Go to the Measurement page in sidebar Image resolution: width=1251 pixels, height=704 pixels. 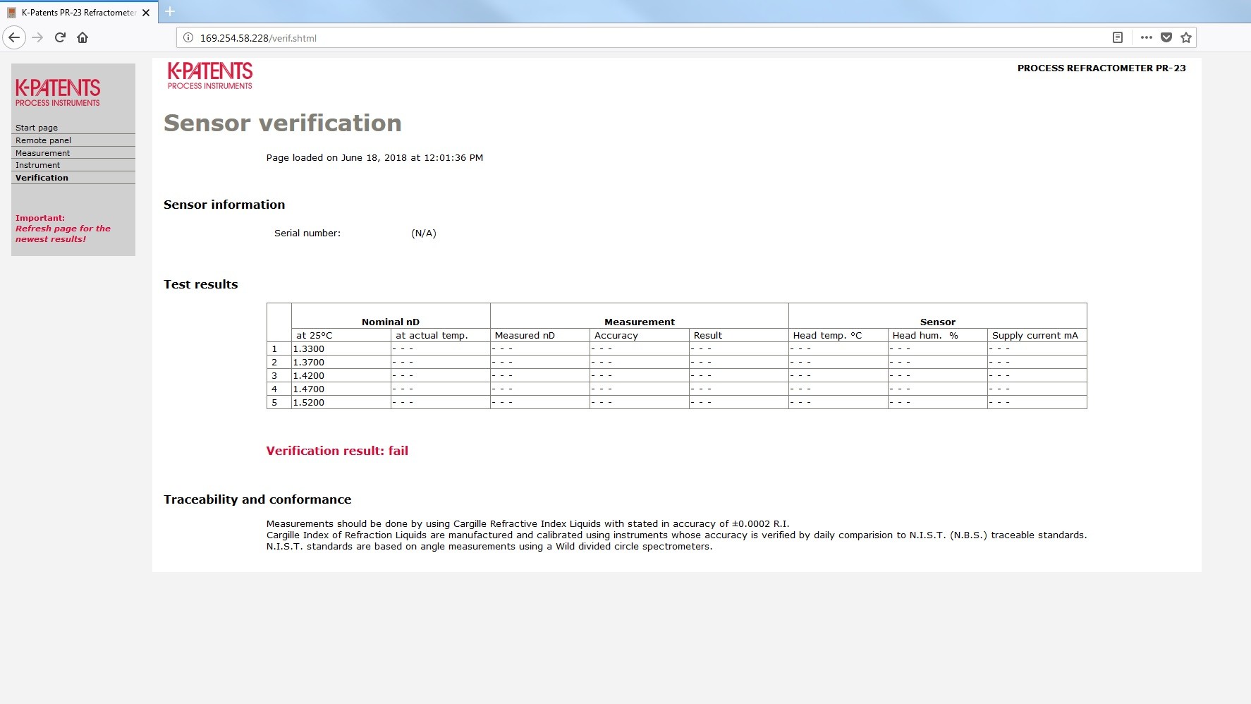pyautogui.click(x=42, y=153)
